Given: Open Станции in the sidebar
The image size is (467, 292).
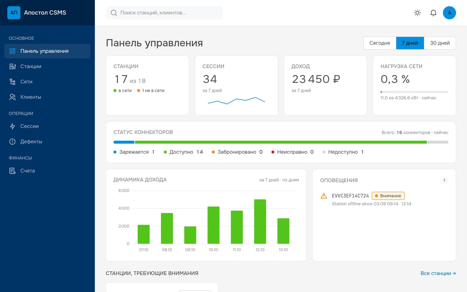Looking at the screenshot, I should click(x=47, y=66).
